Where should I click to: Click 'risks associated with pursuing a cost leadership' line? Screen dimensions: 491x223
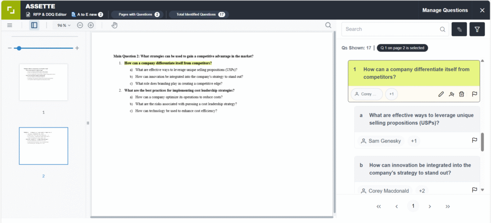coord(186,104)
